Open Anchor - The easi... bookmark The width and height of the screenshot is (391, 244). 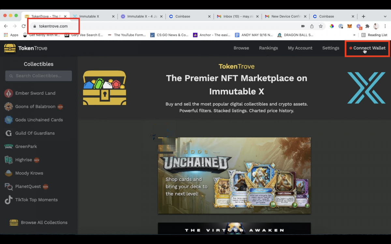pyautogui.click(x=212, y=35)
